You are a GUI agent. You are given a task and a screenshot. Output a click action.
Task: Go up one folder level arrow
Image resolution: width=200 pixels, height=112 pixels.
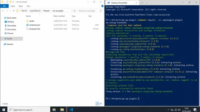click(14, 11)
